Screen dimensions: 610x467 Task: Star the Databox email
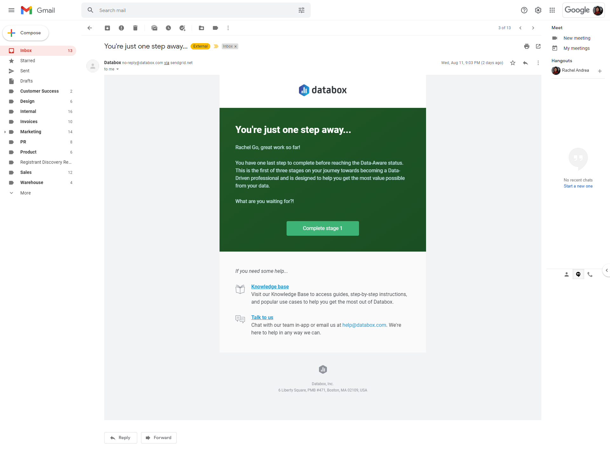[x=513, y=63]
